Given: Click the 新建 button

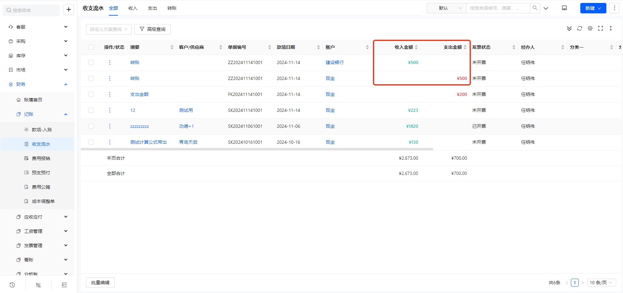Looking at the screenshot, I should [593, 8].
